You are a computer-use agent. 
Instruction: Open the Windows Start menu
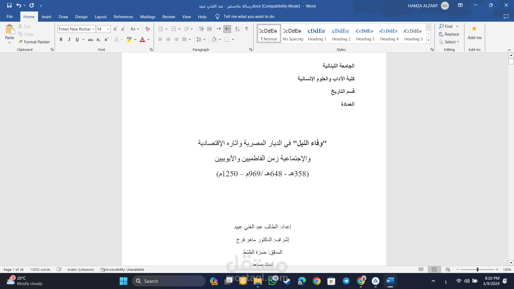(x=123, y=281)
